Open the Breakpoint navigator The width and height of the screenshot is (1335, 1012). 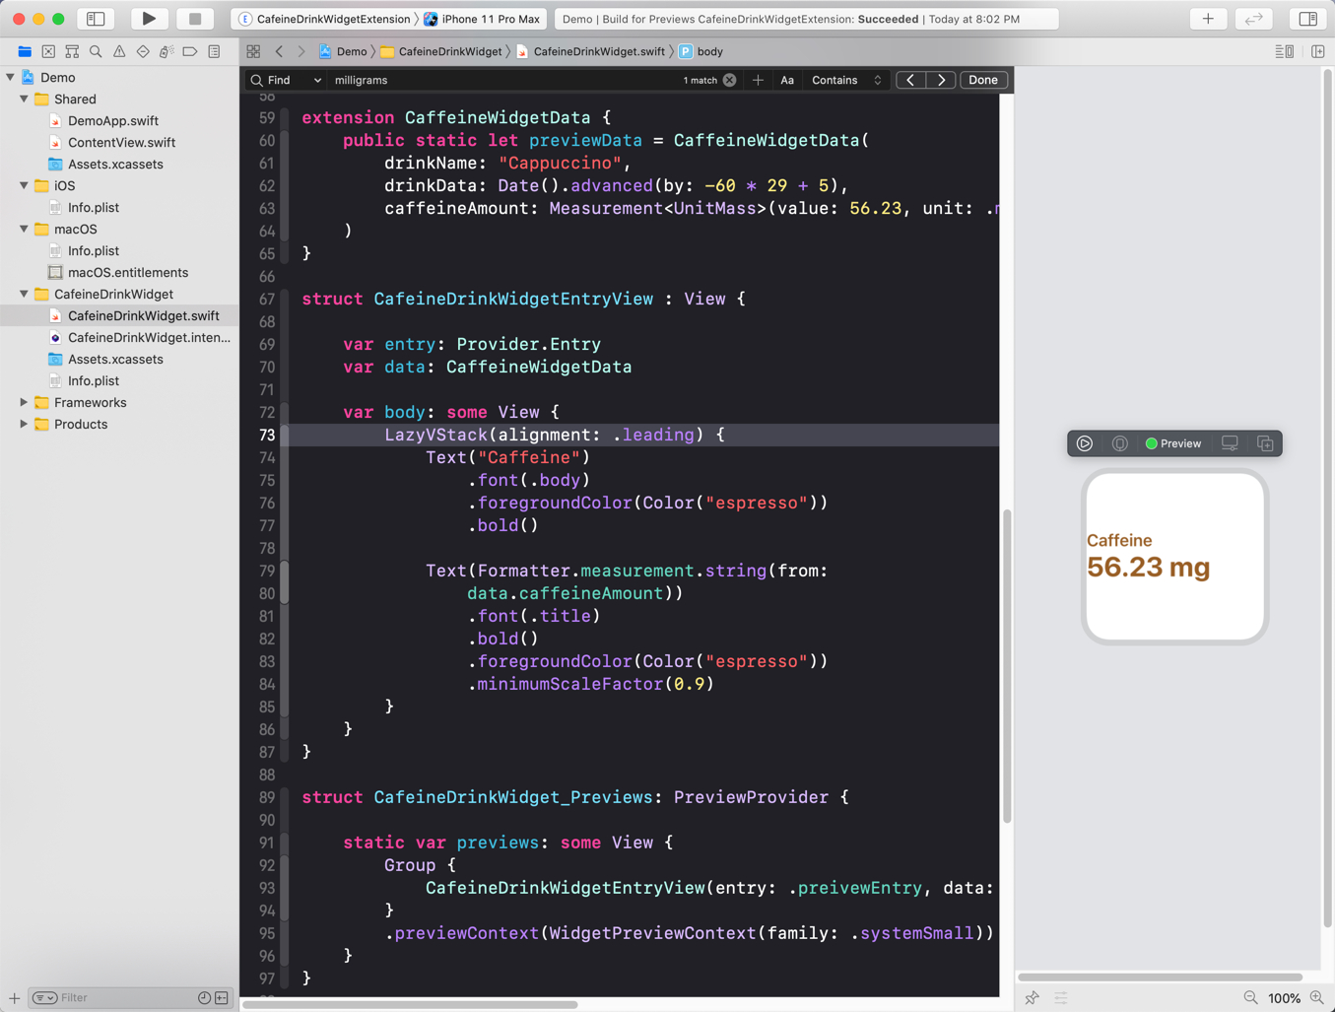click(190, 51)
